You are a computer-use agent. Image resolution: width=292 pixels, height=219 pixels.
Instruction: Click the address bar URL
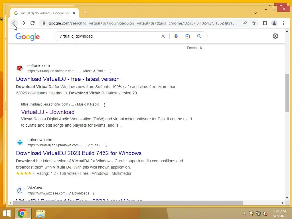(143, 23)
